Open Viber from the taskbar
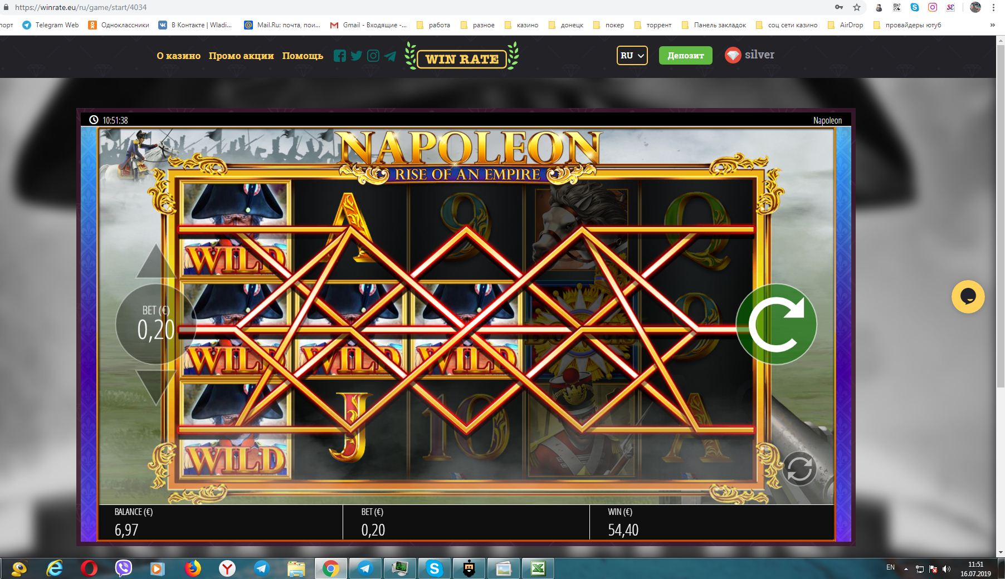 (123, 568)
